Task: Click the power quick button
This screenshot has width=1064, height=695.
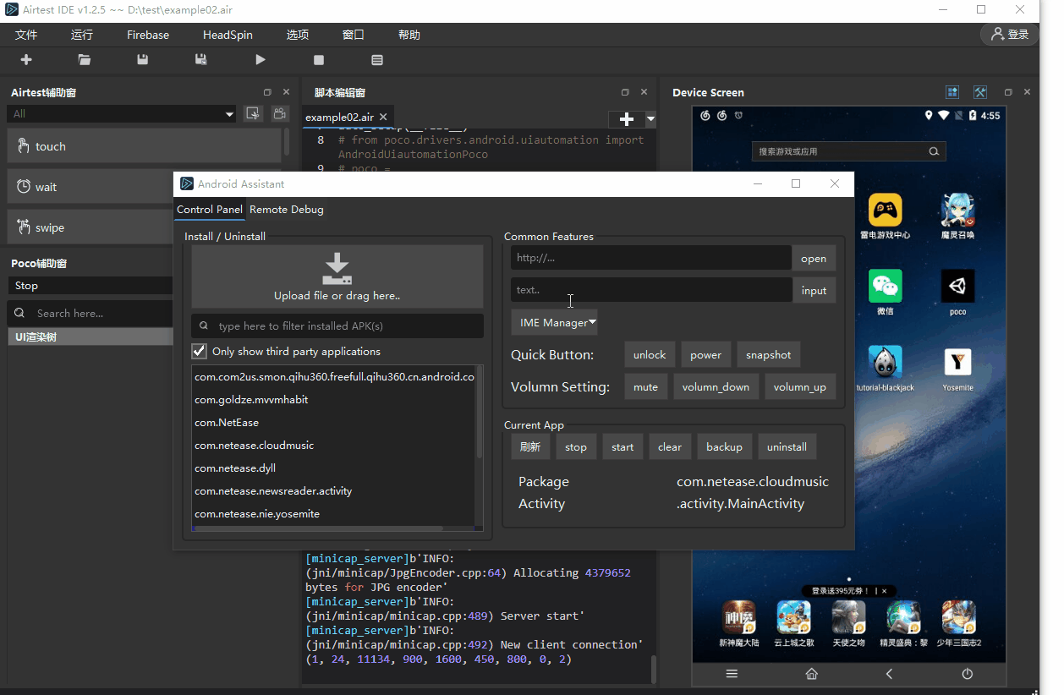Action: coord(705,355)
